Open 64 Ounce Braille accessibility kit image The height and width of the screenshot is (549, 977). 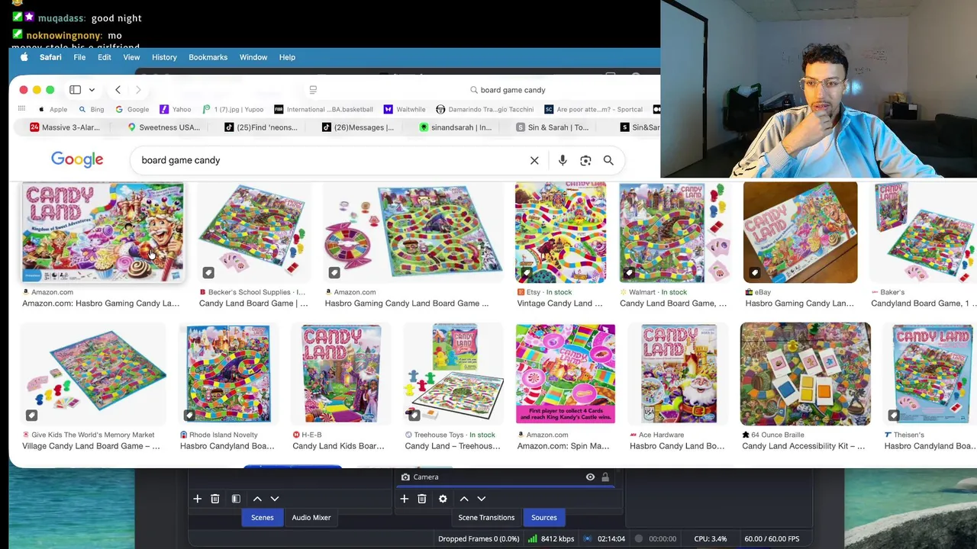pos(805,374)
